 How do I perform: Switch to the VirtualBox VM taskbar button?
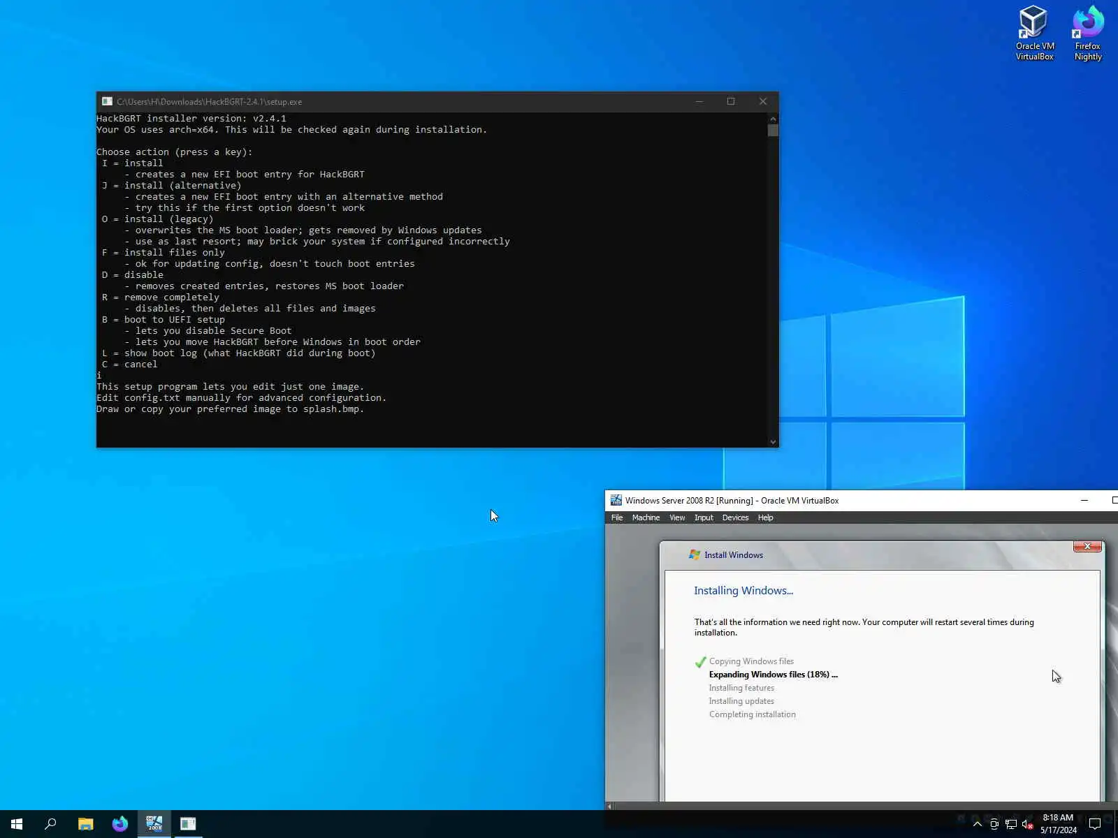point(154,824)
